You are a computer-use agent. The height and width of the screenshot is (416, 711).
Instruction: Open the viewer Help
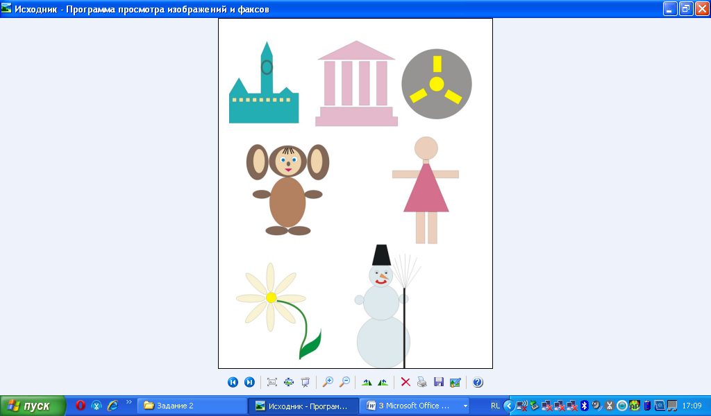[478, 383]
